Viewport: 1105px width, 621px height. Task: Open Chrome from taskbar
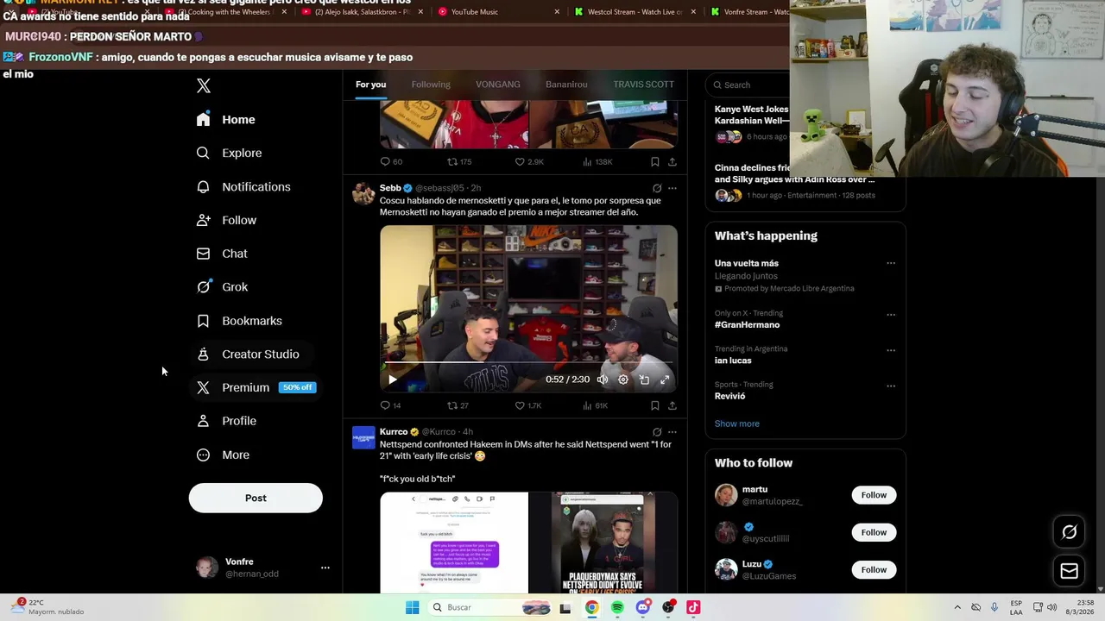pos(591,608)
